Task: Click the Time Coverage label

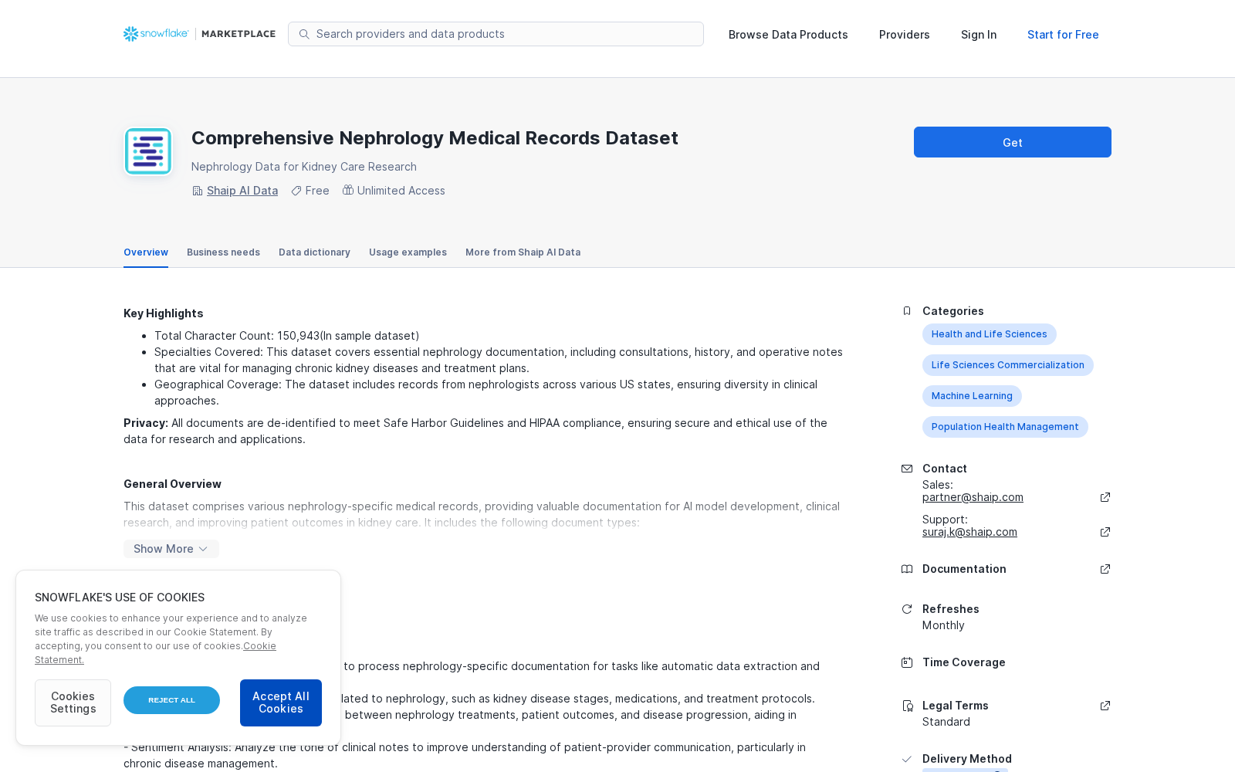Action: [x=964, y=662]
